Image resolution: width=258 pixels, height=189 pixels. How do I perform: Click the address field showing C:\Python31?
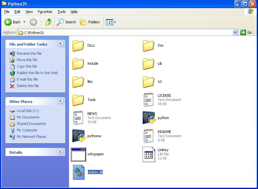coord(125,32)
